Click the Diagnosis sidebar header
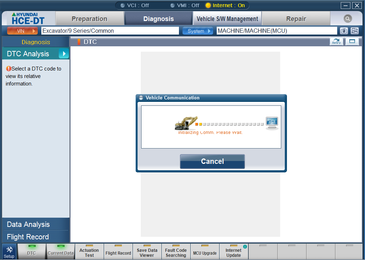 click(36, 42)
